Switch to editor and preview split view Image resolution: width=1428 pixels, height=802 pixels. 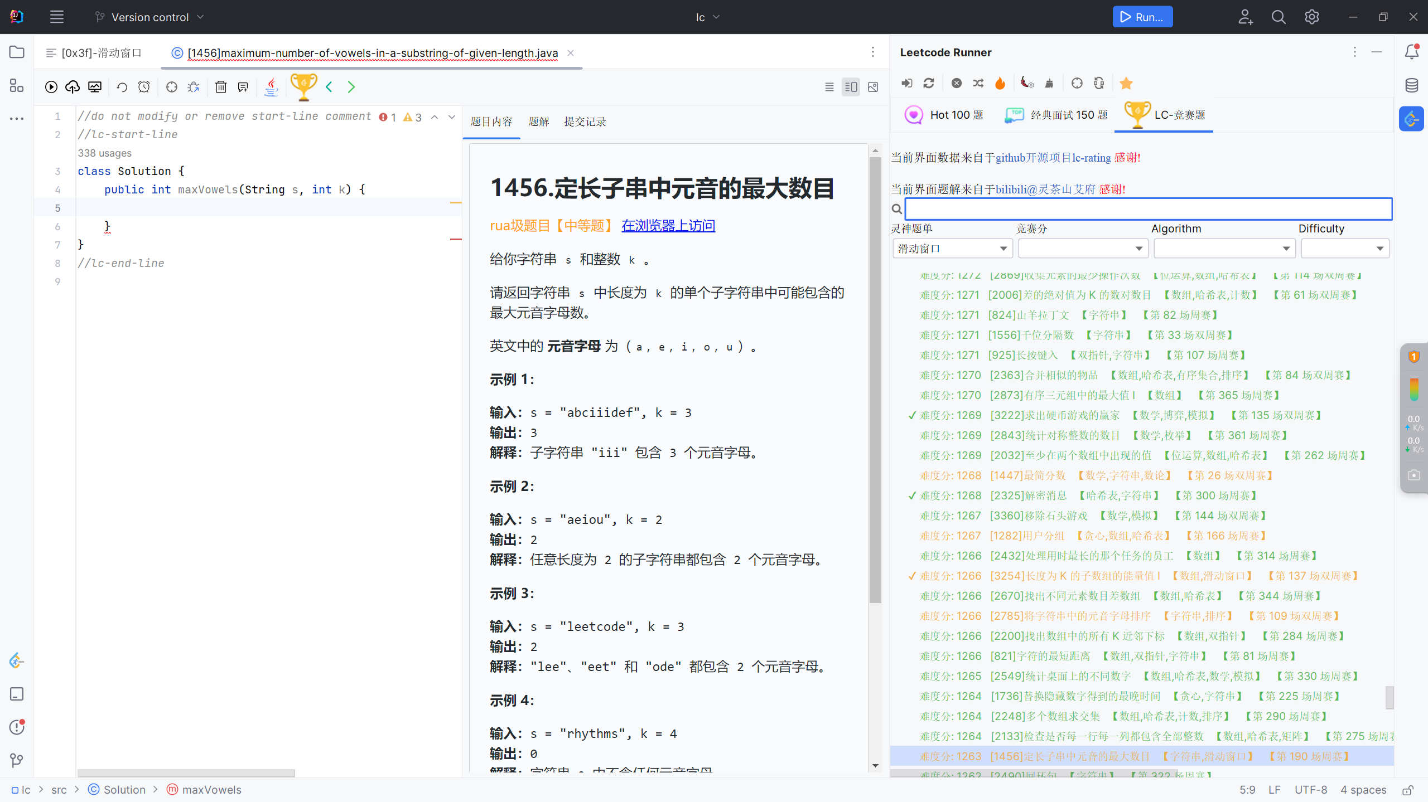(851, 87)
